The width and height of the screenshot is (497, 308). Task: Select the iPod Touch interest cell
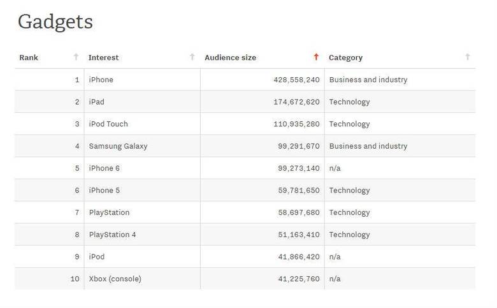[x=108, y=124]
